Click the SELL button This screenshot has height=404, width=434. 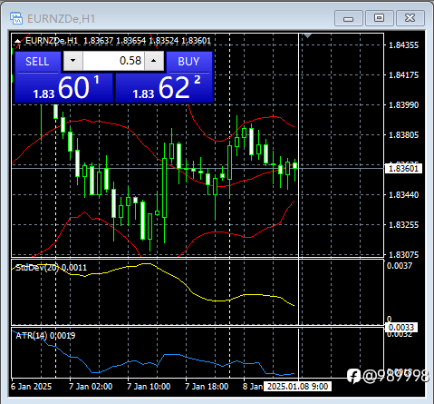pyautogui.click(x=37, y=62)
